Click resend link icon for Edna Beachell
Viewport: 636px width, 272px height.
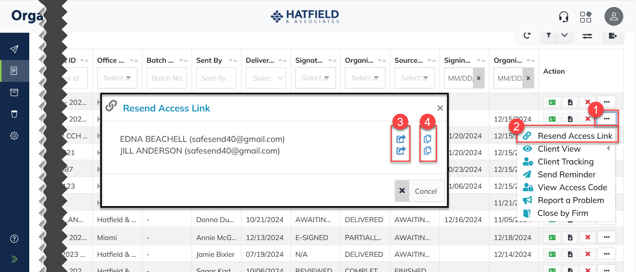pos(401,139)
